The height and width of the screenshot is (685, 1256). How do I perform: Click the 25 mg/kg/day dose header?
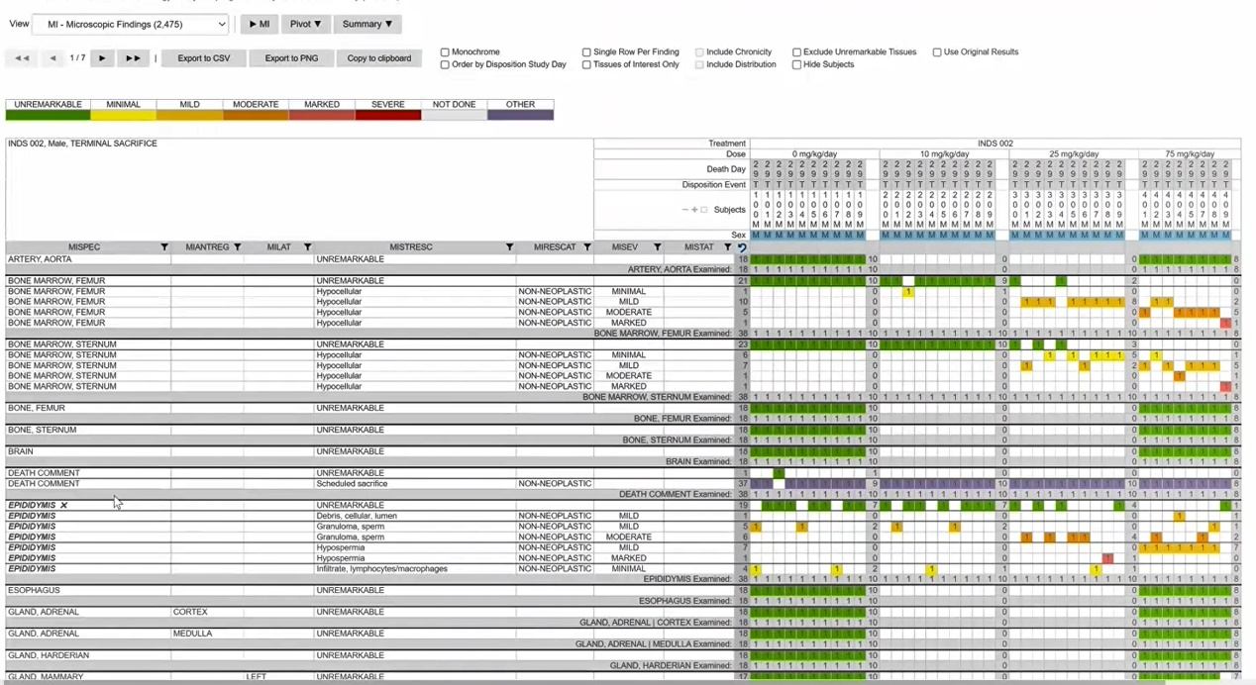[x=1073, y=154]
